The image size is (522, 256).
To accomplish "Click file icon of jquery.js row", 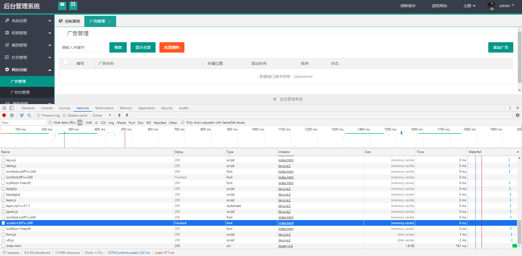I will coord(3,212).
